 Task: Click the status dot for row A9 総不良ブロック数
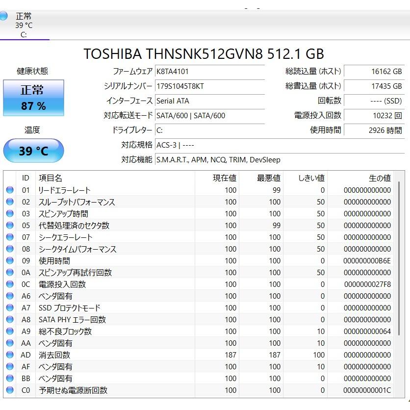pos(10,331)
